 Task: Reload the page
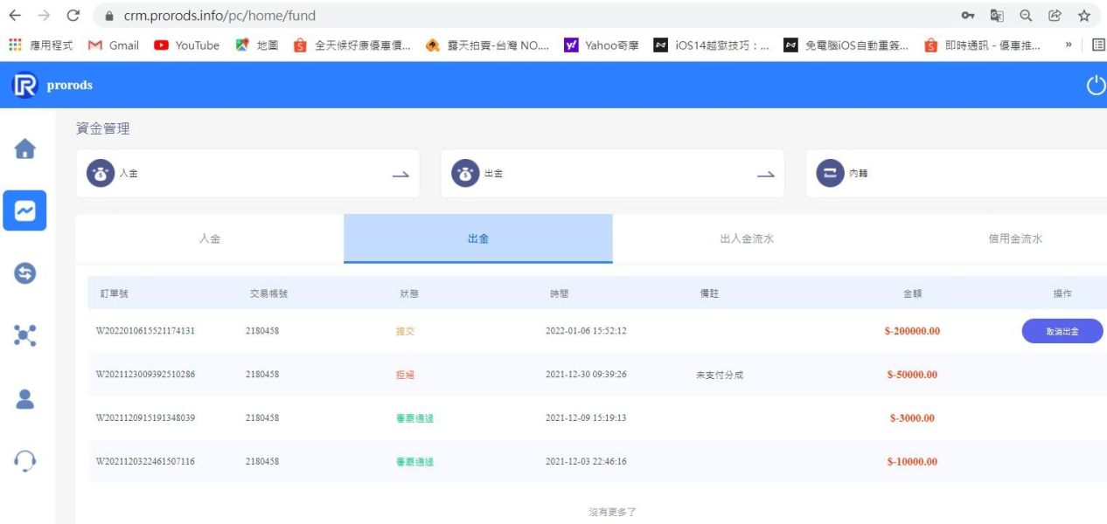pyautogui.click(x=73, y=16)
